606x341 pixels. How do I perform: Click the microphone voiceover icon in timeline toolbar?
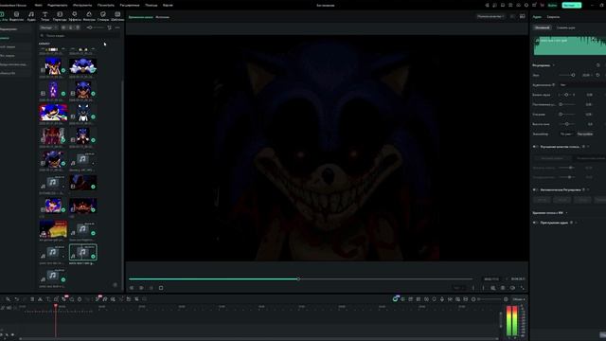[x=442, y=299]
